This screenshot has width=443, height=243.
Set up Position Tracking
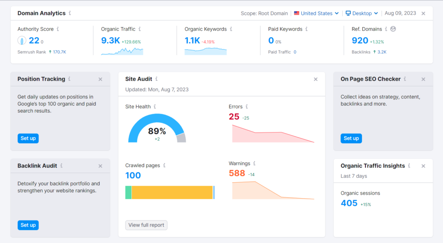point(28,138)
